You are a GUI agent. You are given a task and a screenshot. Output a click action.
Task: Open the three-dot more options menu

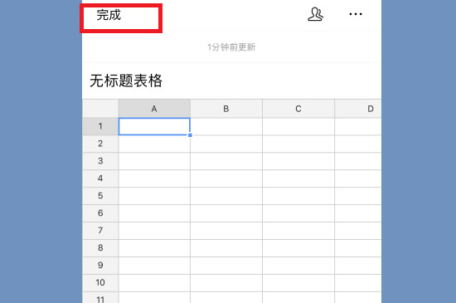(356, 14)
